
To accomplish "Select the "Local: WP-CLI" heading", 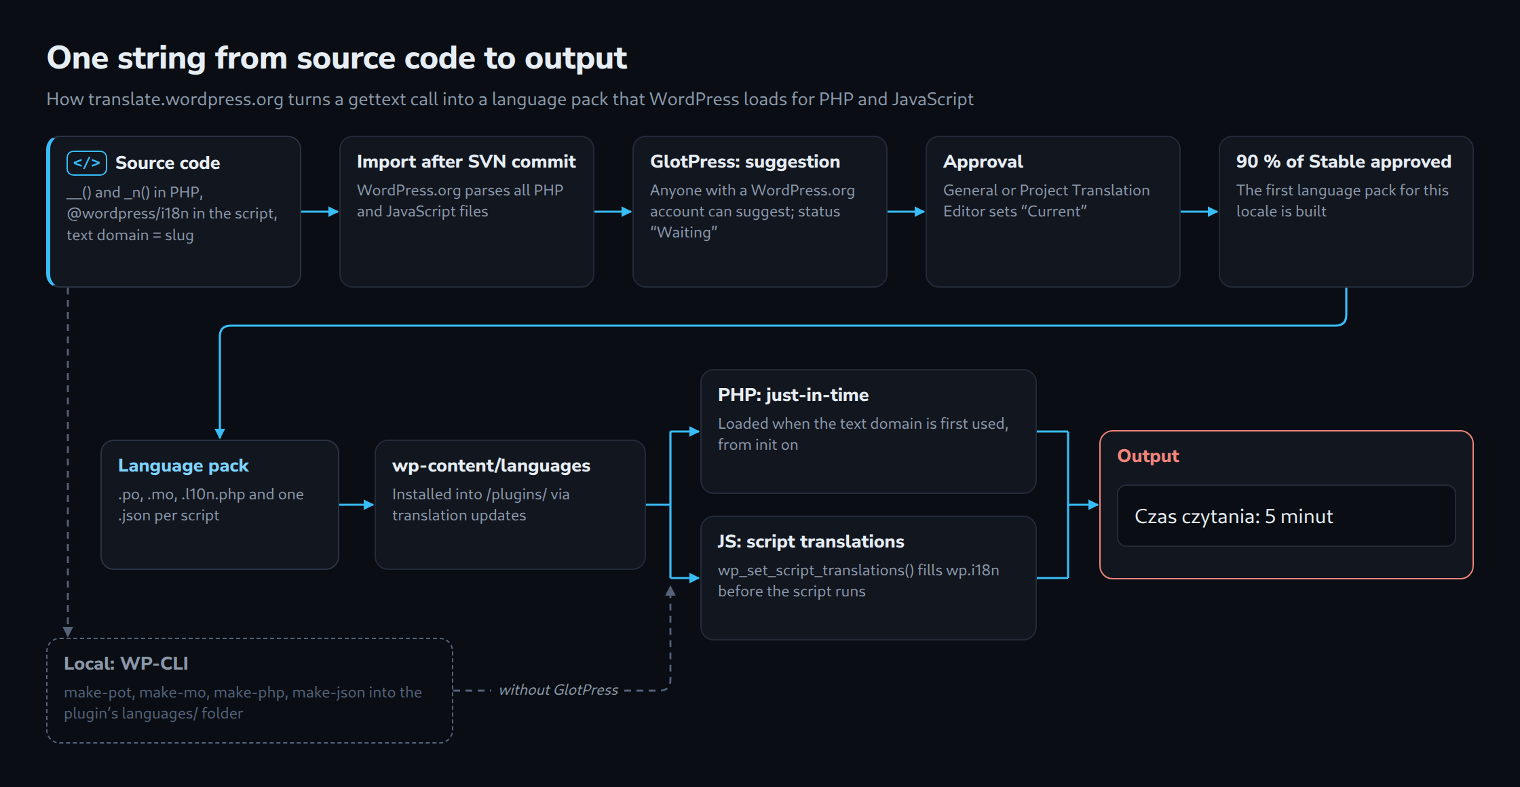I will coord(126,664).
